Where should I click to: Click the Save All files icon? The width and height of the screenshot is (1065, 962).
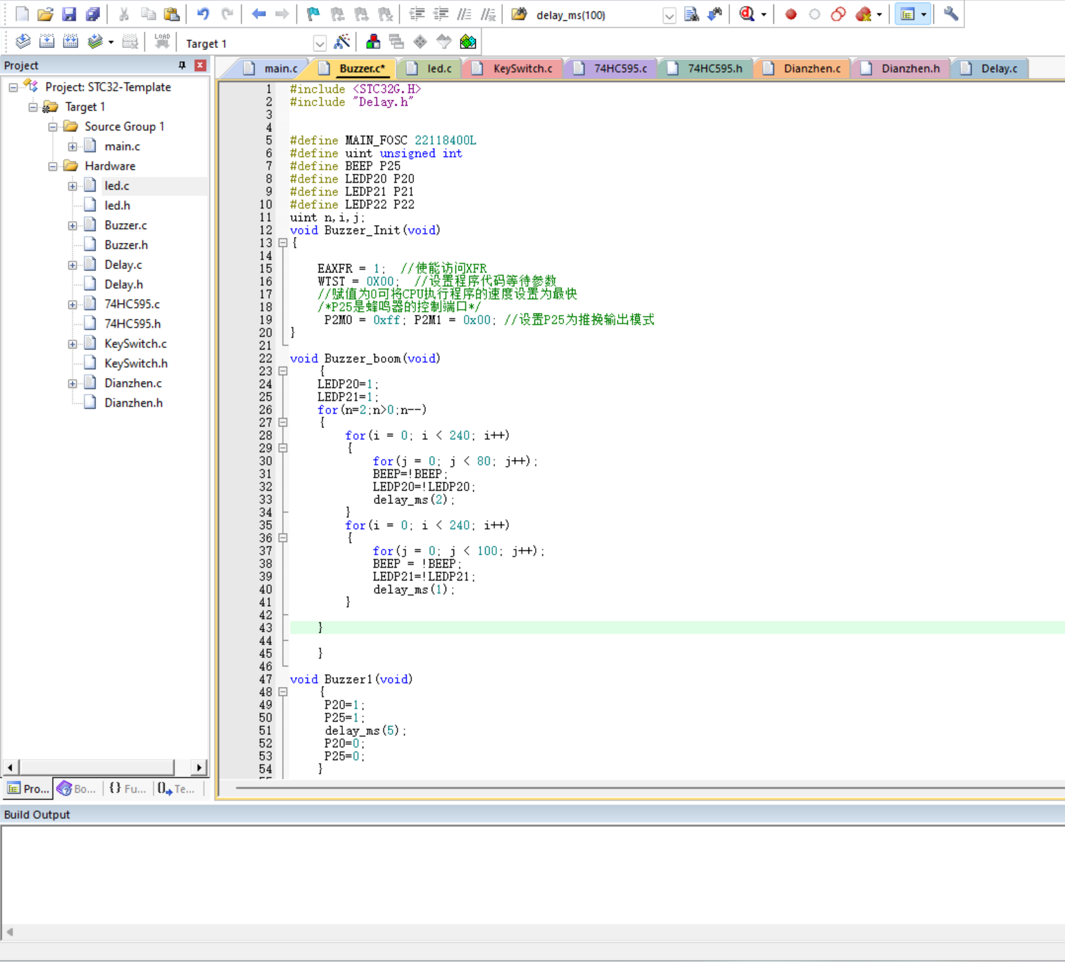pos(93,14)
